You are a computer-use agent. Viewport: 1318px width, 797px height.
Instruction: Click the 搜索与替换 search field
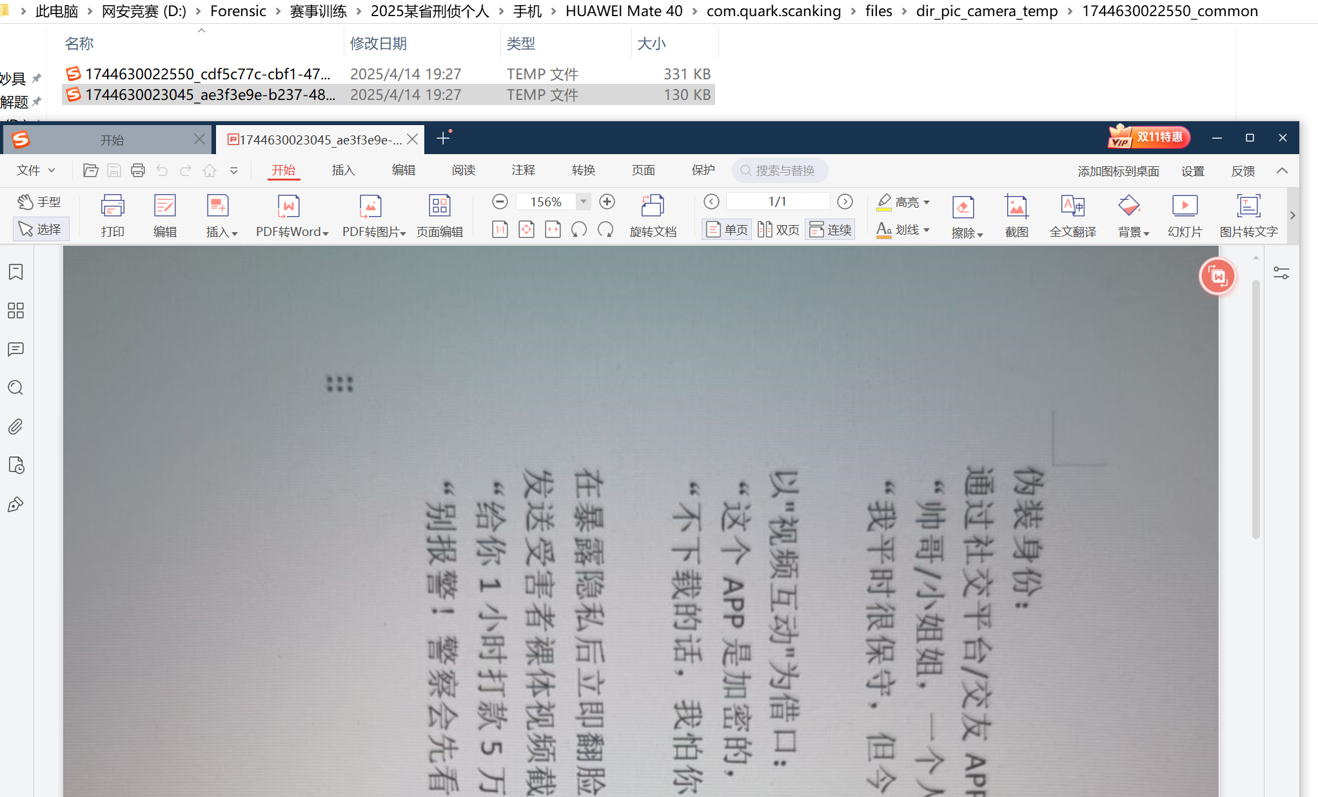[784, 171]
